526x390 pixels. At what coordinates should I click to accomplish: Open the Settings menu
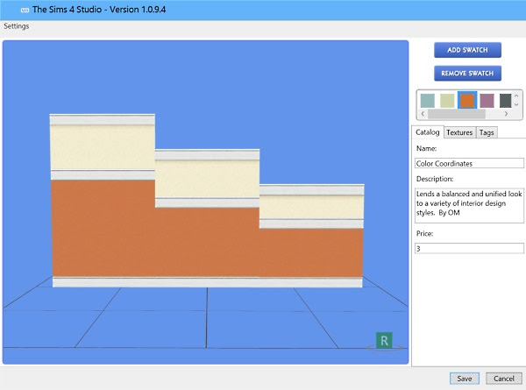pyautogui.click(x=17, y=26)
